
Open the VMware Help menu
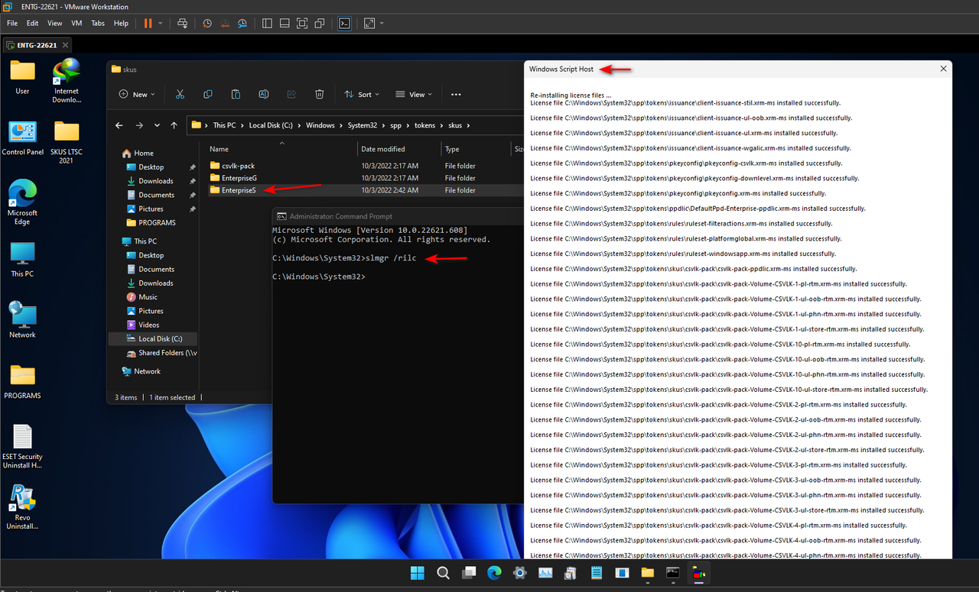point(121,24)
